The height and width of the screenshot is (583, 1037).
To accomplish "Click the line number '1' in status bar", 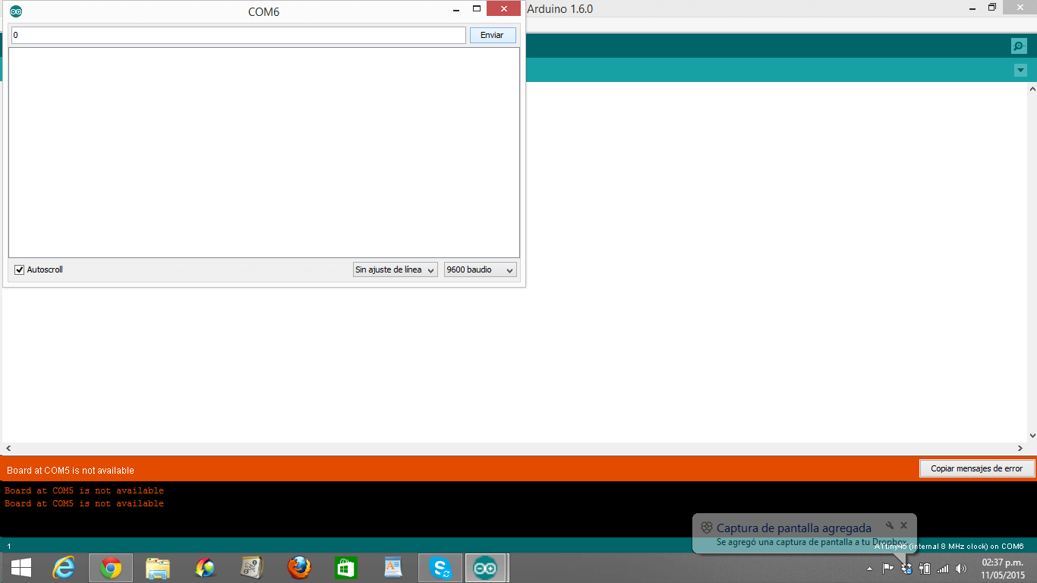I will pos(9,546).
